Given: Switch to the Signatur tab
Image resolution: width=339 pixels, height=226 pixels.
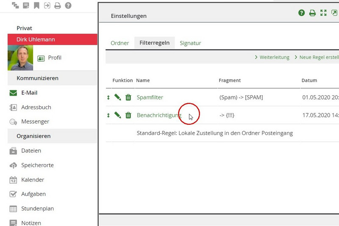Looking at the screenshot, I should point(190,43).
